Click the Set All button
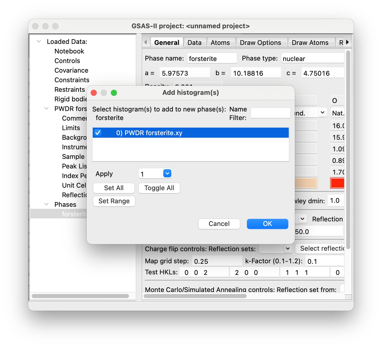 [114, 188]
